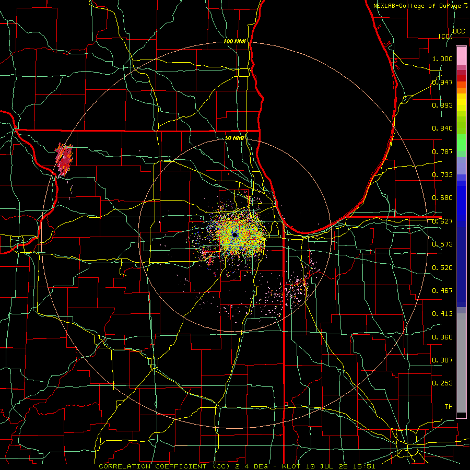Viewport: 470px width, 470px height.
Task: Pick the red segment of the color bar
Action: click(x=461, y=78)
